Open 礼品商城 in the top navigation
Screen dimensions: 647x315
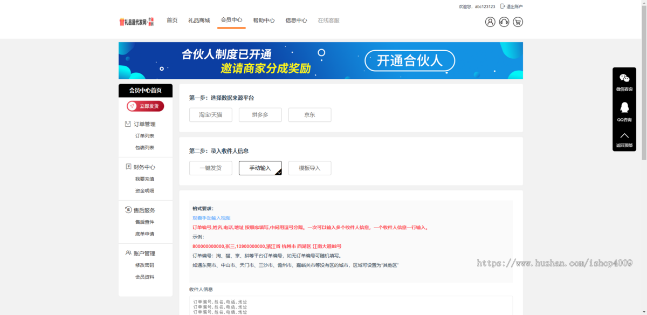click(199, 20)
